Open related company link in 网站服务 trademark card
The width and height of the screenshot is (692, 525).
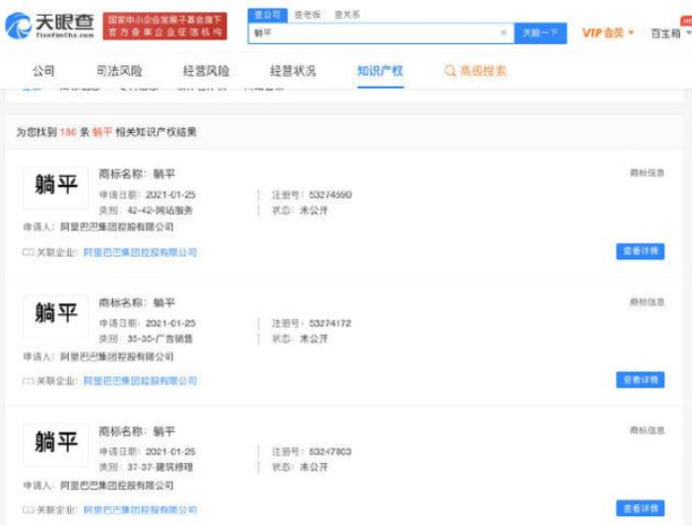click(140, 252)
